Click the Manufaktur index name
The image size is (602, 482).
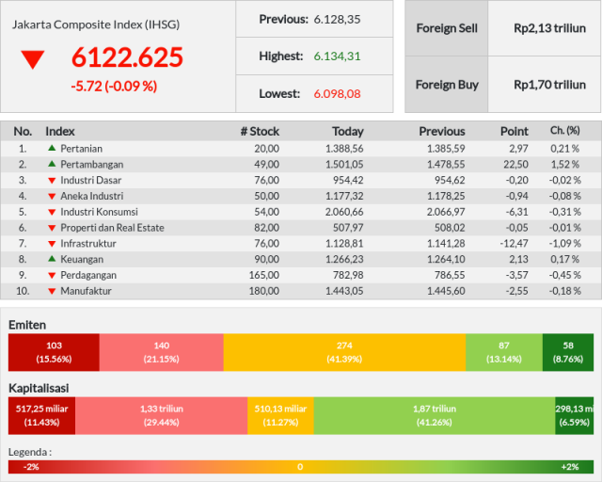pos(86,291)
